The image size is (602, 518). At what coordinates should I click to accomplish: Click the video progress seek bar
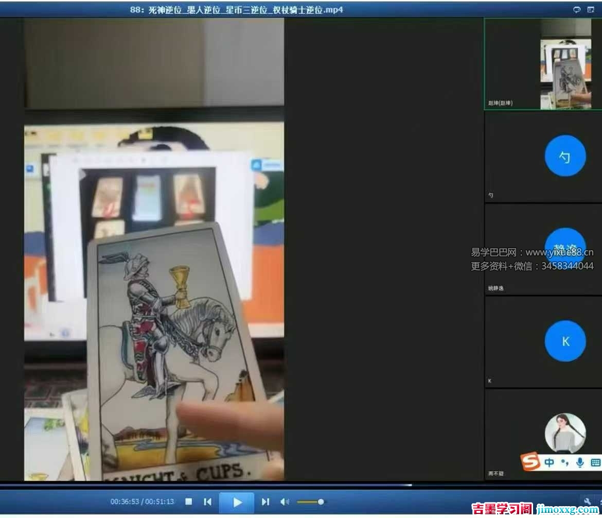(x=206, y=485)
